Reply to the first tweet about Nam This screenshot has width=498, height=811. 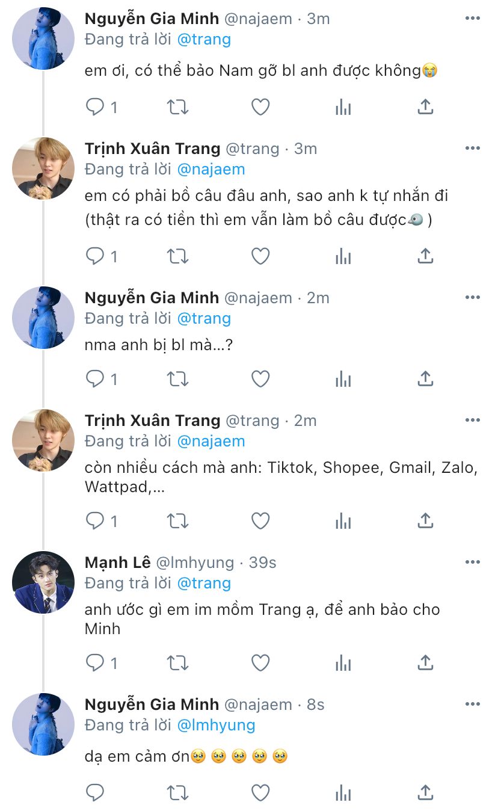click(96, 107)
